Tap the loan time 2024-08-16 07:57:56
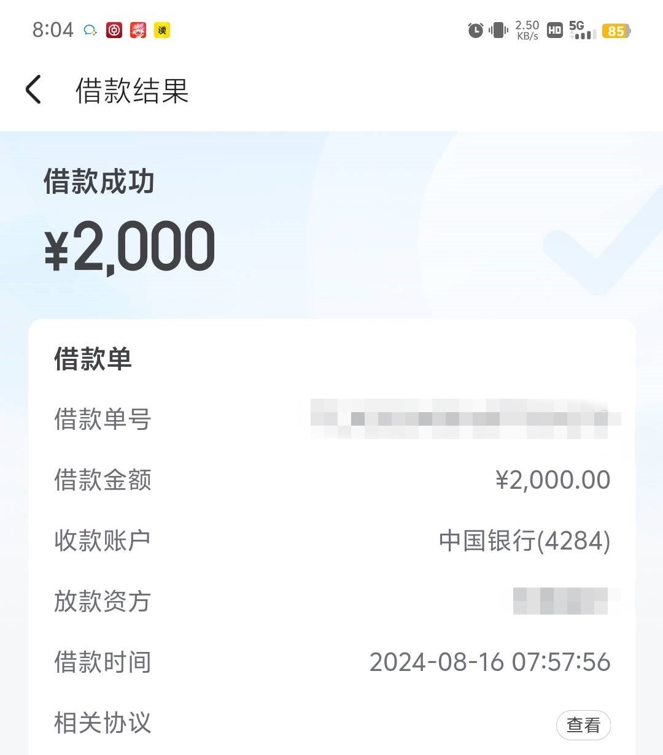Screen dimensions: 663x755 (x=490, y=662)
